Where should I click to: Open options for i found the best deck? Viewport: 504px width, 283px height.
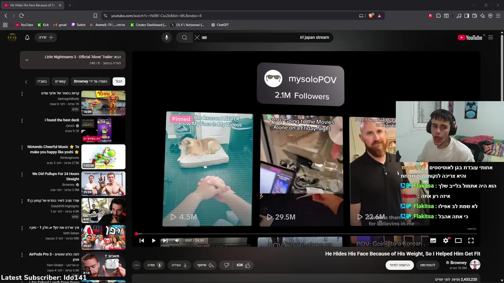tap(22, 120)
